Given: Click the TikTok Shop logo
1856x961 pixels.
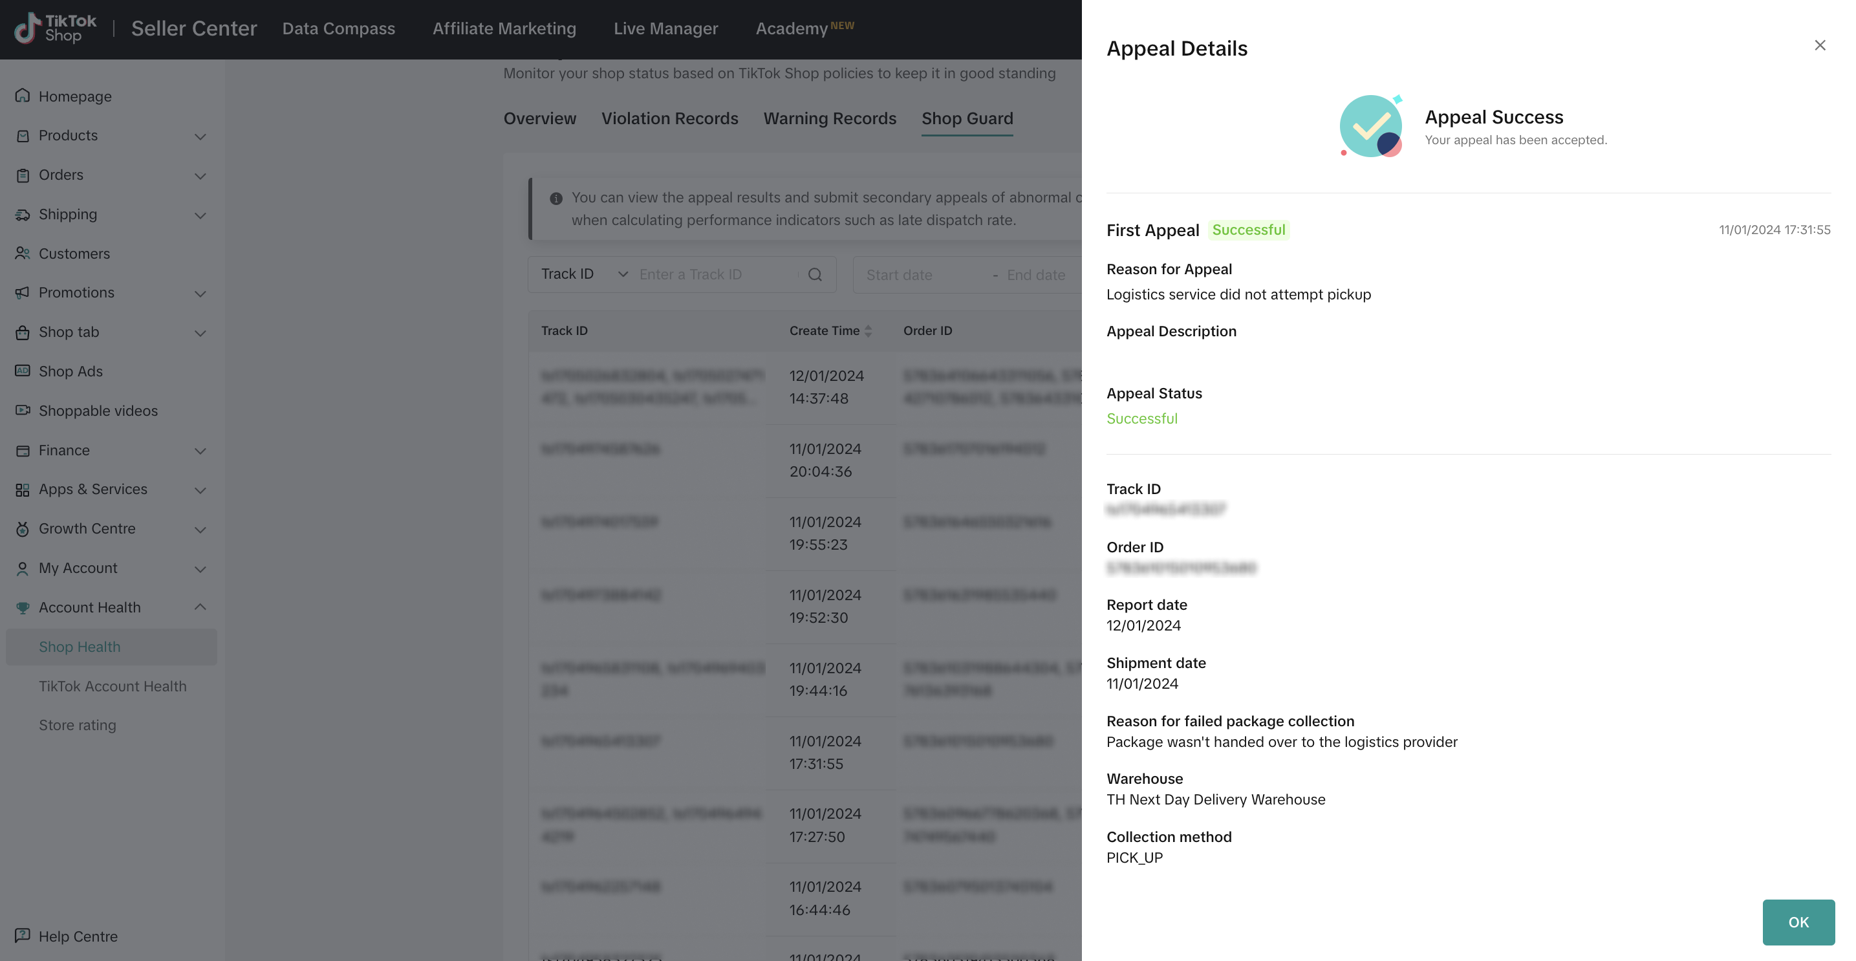Looking at the screenshot, I should coord(56,28).
